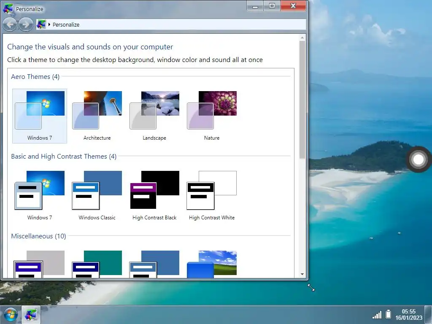Click the Personalize breadcrumb text

coord(66,24)
